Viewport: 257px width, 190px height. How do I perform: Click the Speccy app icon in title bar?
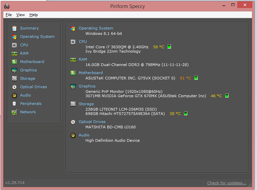(x=7, y=6)
